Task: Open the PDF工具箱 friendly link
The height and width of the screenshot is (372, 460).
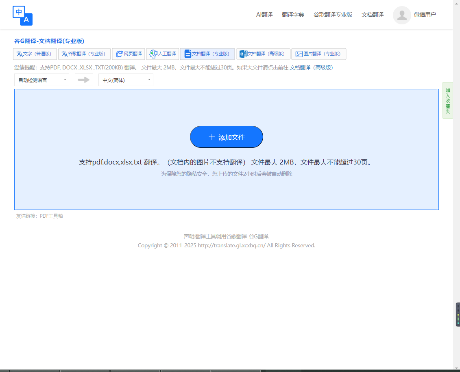Action: tap(51, 216)
